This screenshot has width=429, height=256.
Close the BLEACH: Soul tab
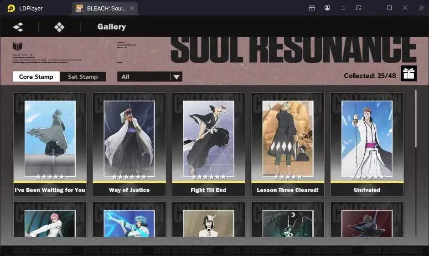(132, 9)
